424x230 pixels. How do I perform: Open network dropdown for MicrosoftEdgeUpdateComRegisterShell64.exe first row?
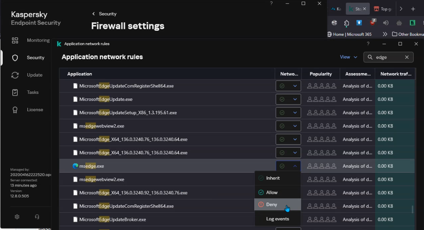pyautogui.click(x=288, y=86)
